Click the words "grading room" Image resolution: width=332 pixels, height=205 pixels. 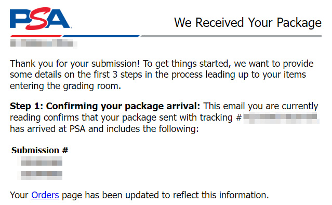pos(92,86)
